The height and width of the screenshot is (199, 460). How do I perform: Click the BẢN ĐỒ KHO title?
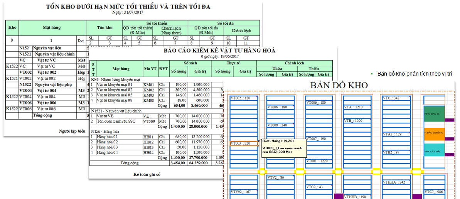pyautogui.click(x=339, y=85)
